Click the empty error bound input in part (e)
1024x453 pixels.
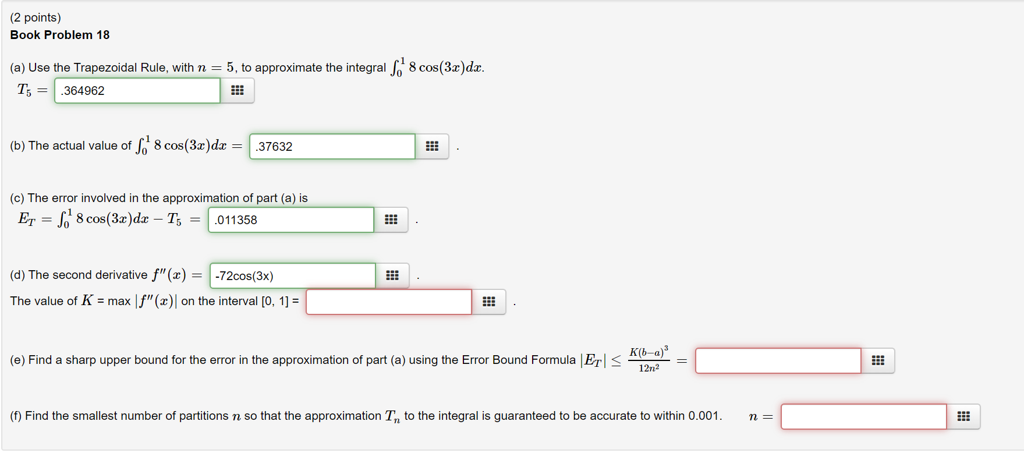(x=778, y=360)
